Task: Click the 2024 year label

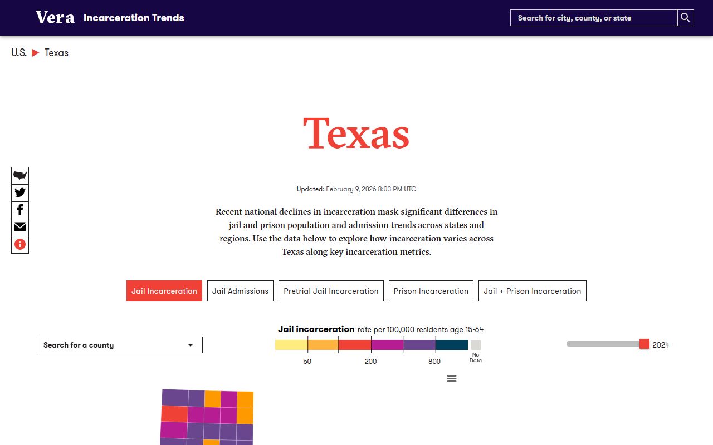Action: (661, 345)
